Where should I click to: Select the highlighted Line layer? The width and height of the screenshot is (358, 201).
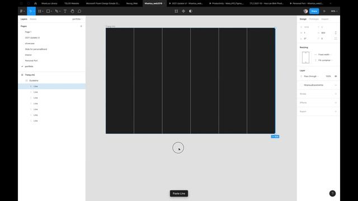click(52, 87)
